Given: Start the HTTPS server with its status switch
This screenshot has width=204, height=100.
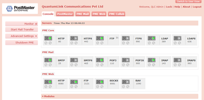Looking at the screenshot, I should pos(74,38).
